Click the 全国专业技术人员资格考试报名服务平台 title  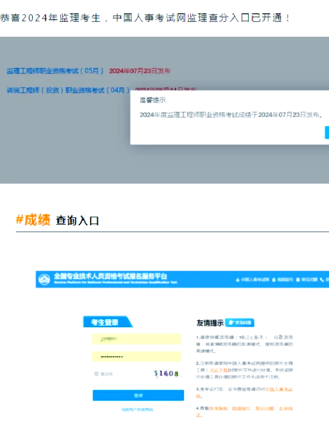pos(110,276)
